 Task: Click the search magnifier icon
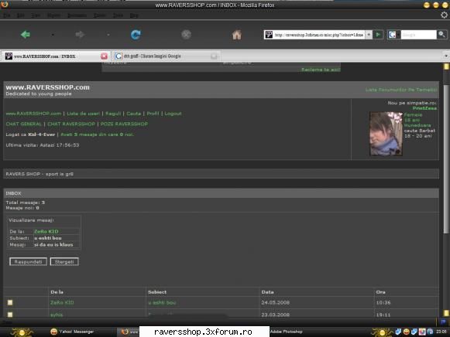(x=441, y=35)
